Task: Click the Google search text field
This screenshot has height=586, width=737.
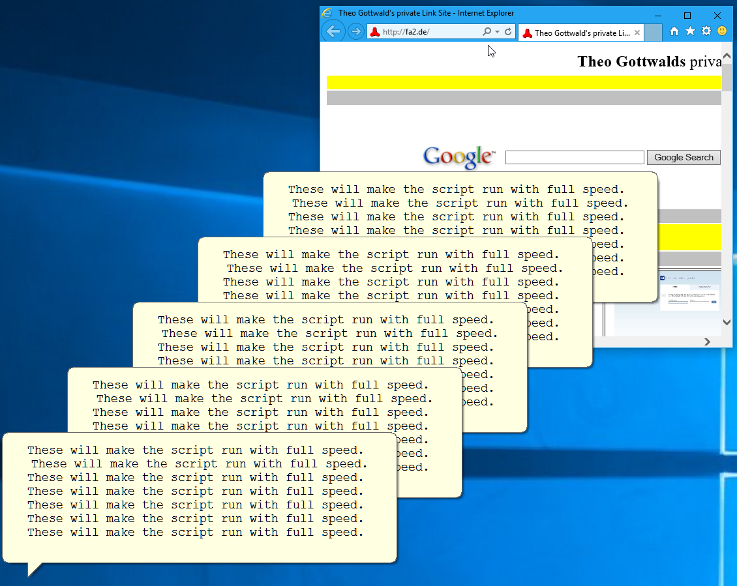Action: point(574,157)
